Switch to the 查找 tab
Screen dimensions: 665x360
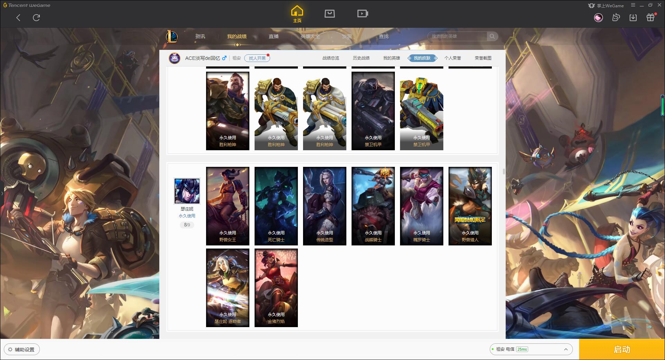[384, 36]
